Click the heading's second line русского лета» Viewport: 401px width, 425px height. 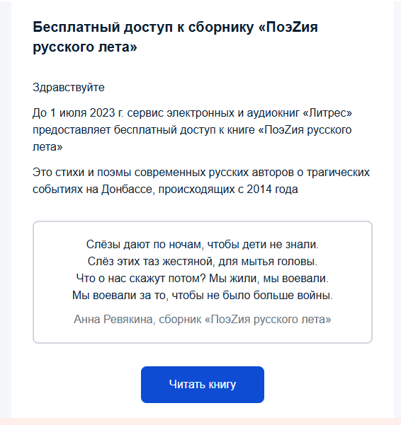point(85,47)
